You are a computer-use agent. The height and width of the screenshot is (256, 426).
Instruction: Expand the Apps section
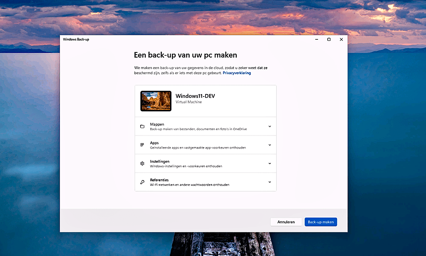[269, 145]
